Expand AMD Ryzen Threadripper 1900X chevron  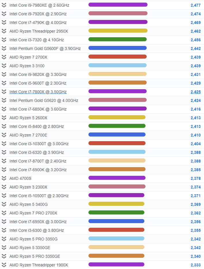[4, 265]
